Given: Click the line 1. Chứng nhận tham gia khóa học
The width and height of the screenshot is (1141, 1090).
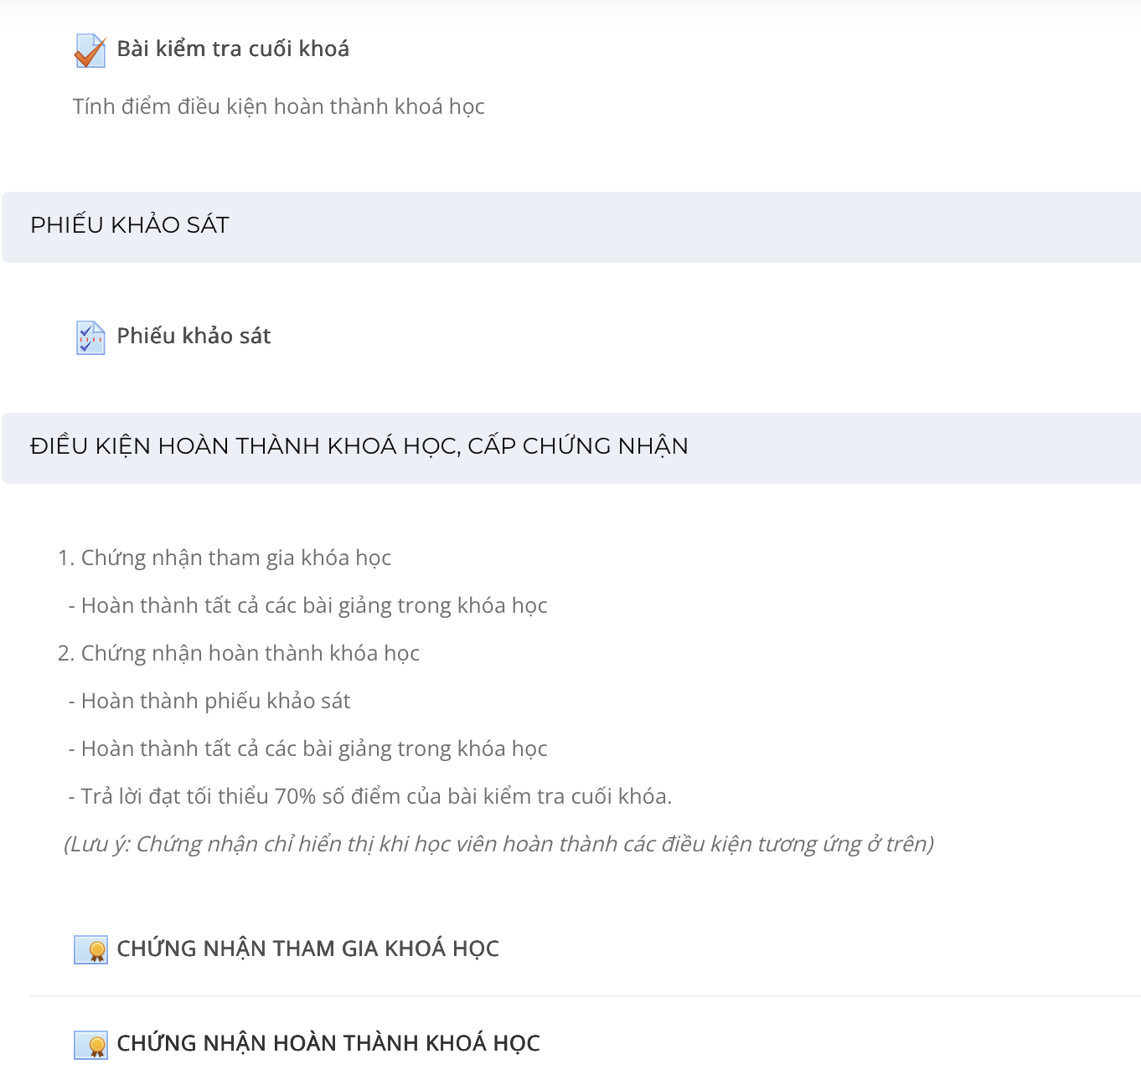Looking at the screenshot, I should point(225,558).
